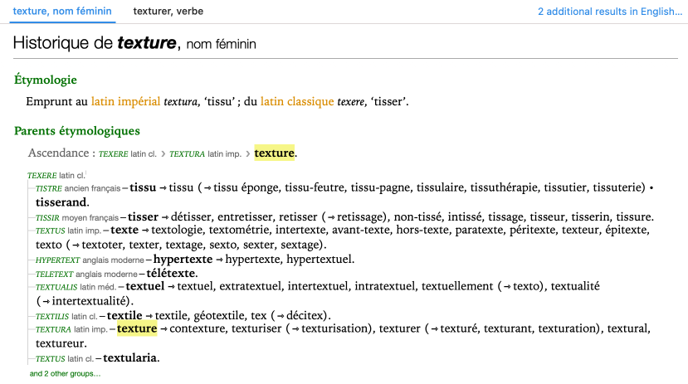The width and height of the screenshot is (688, 384).
Task: Switch to the "texturer, verbe" tab
Action: pos(168,12)
